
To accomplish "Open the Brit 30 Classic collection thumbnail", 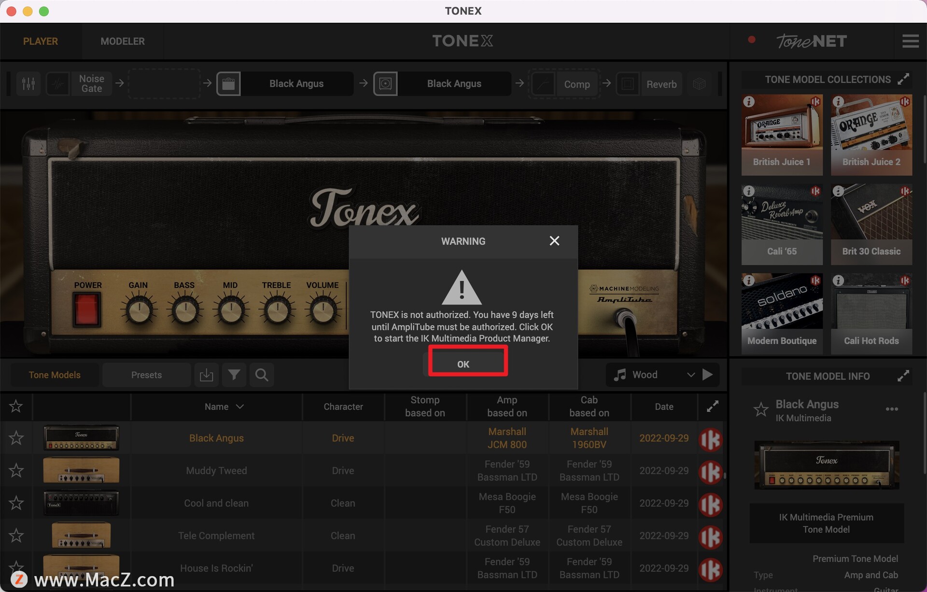I will (871, 224).
